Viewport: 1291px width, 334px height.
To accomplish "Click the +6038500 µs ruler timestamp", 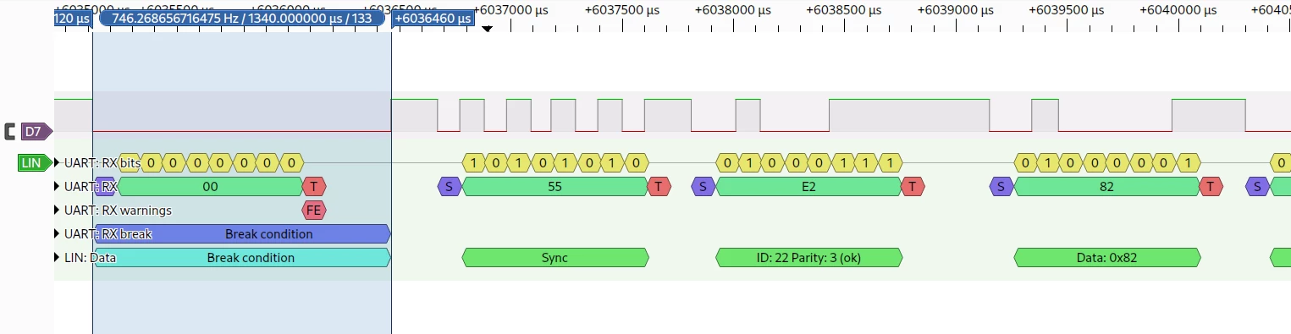I will point(844,10).
